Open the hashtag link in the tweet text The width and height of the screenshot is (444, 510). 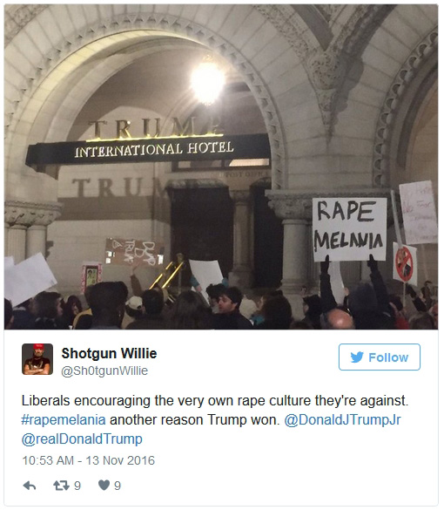(x=64, y=419)
